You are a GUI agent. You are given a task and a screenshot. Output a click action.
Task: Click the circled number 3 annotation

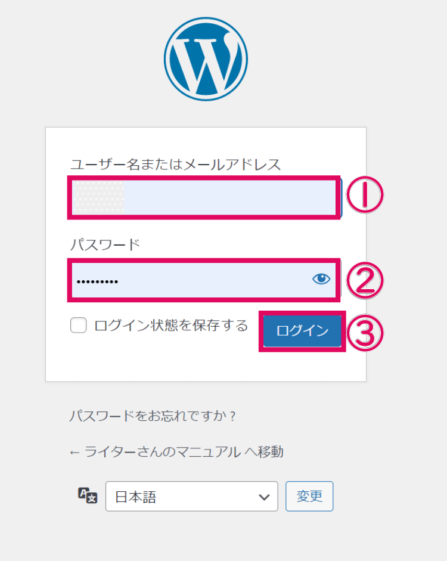point(364,331)
